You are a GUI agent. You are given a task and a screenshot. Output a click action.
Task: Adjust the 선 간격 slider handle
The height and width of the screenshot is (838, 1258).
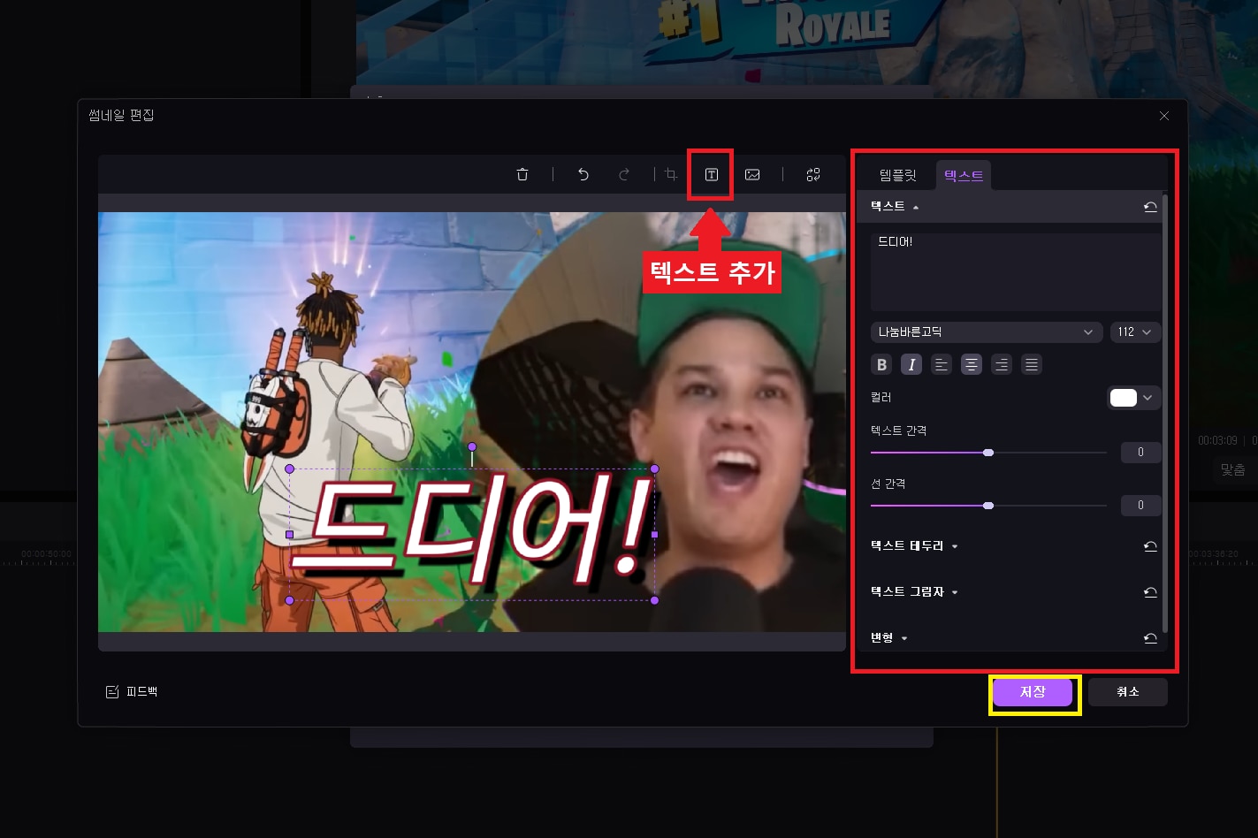(988, 506)
